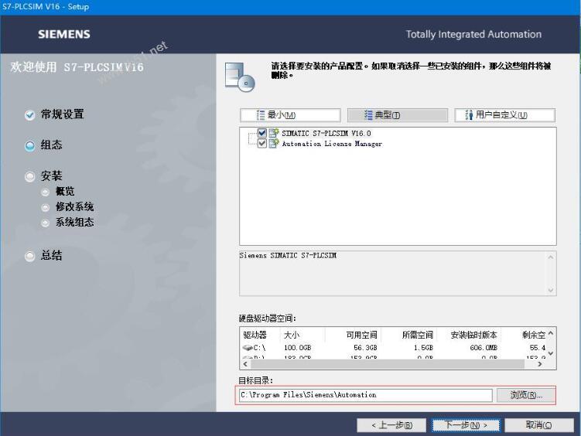Click the 总结 step indicator bullet
The height and width of the screenshot is (436, 581).
(x=29, y=256)
